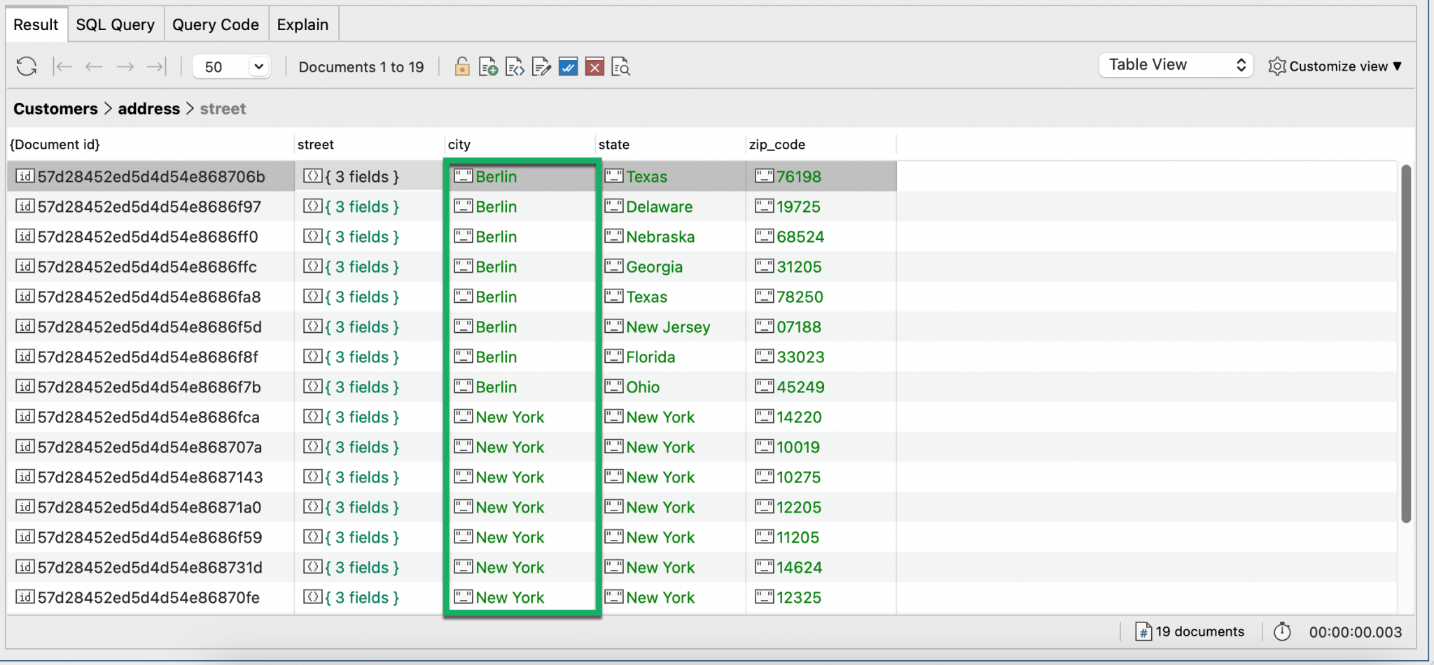Click the search in documents icon
This screenshot has height=665, width=1434.
[x=621, y=66]
